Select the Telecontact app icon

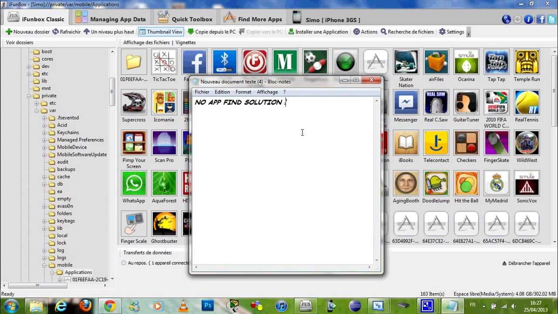tap(436, 143)
